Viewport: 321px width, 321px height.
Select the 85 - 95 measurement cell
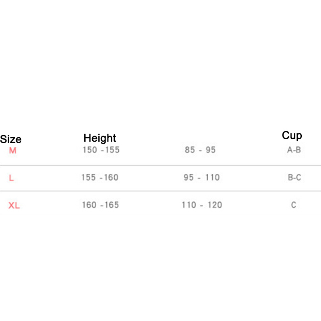(x=200, y=150)
